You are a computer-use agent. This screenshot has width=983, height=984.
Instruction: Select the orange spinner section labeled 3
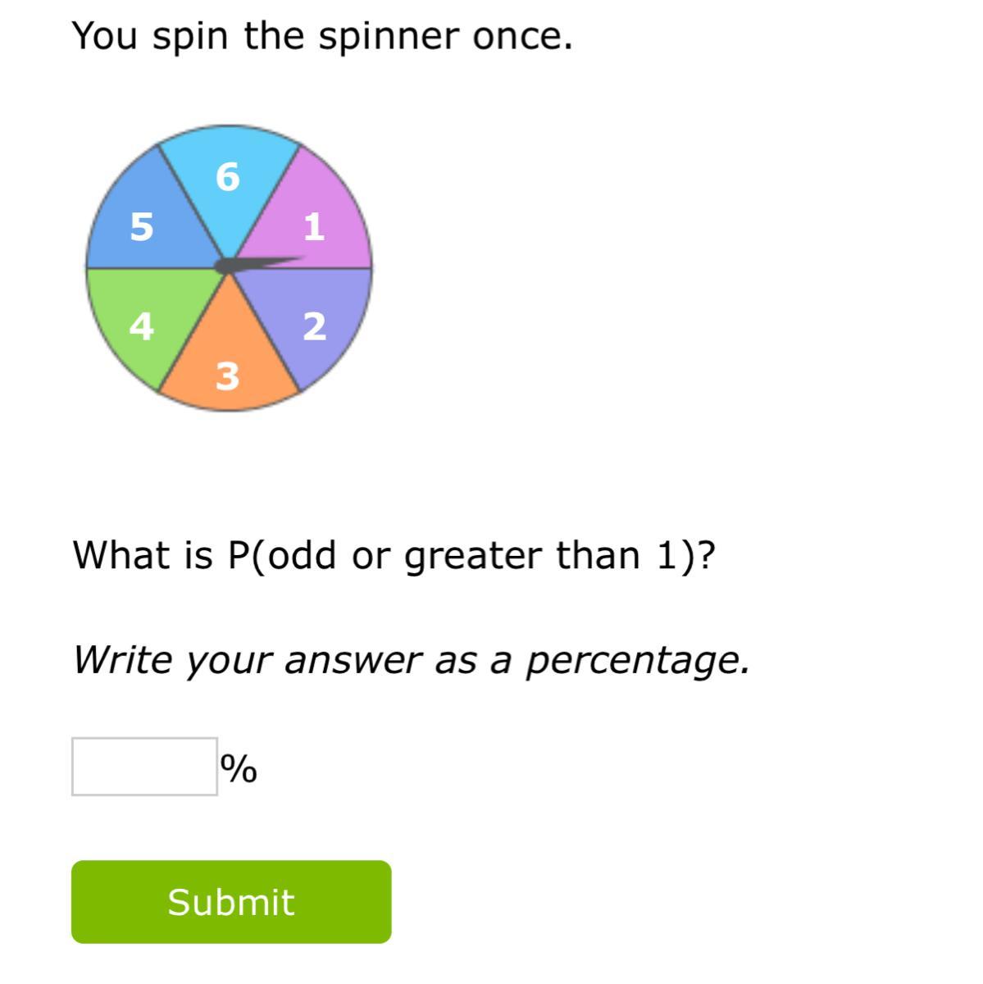(x=229, y=361)
